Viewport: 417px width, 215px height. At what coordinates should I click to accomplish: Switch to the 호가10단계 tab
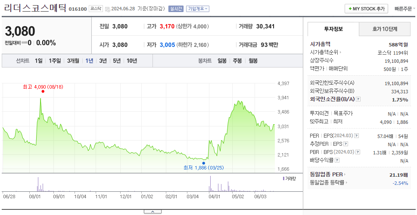point(385,29)
